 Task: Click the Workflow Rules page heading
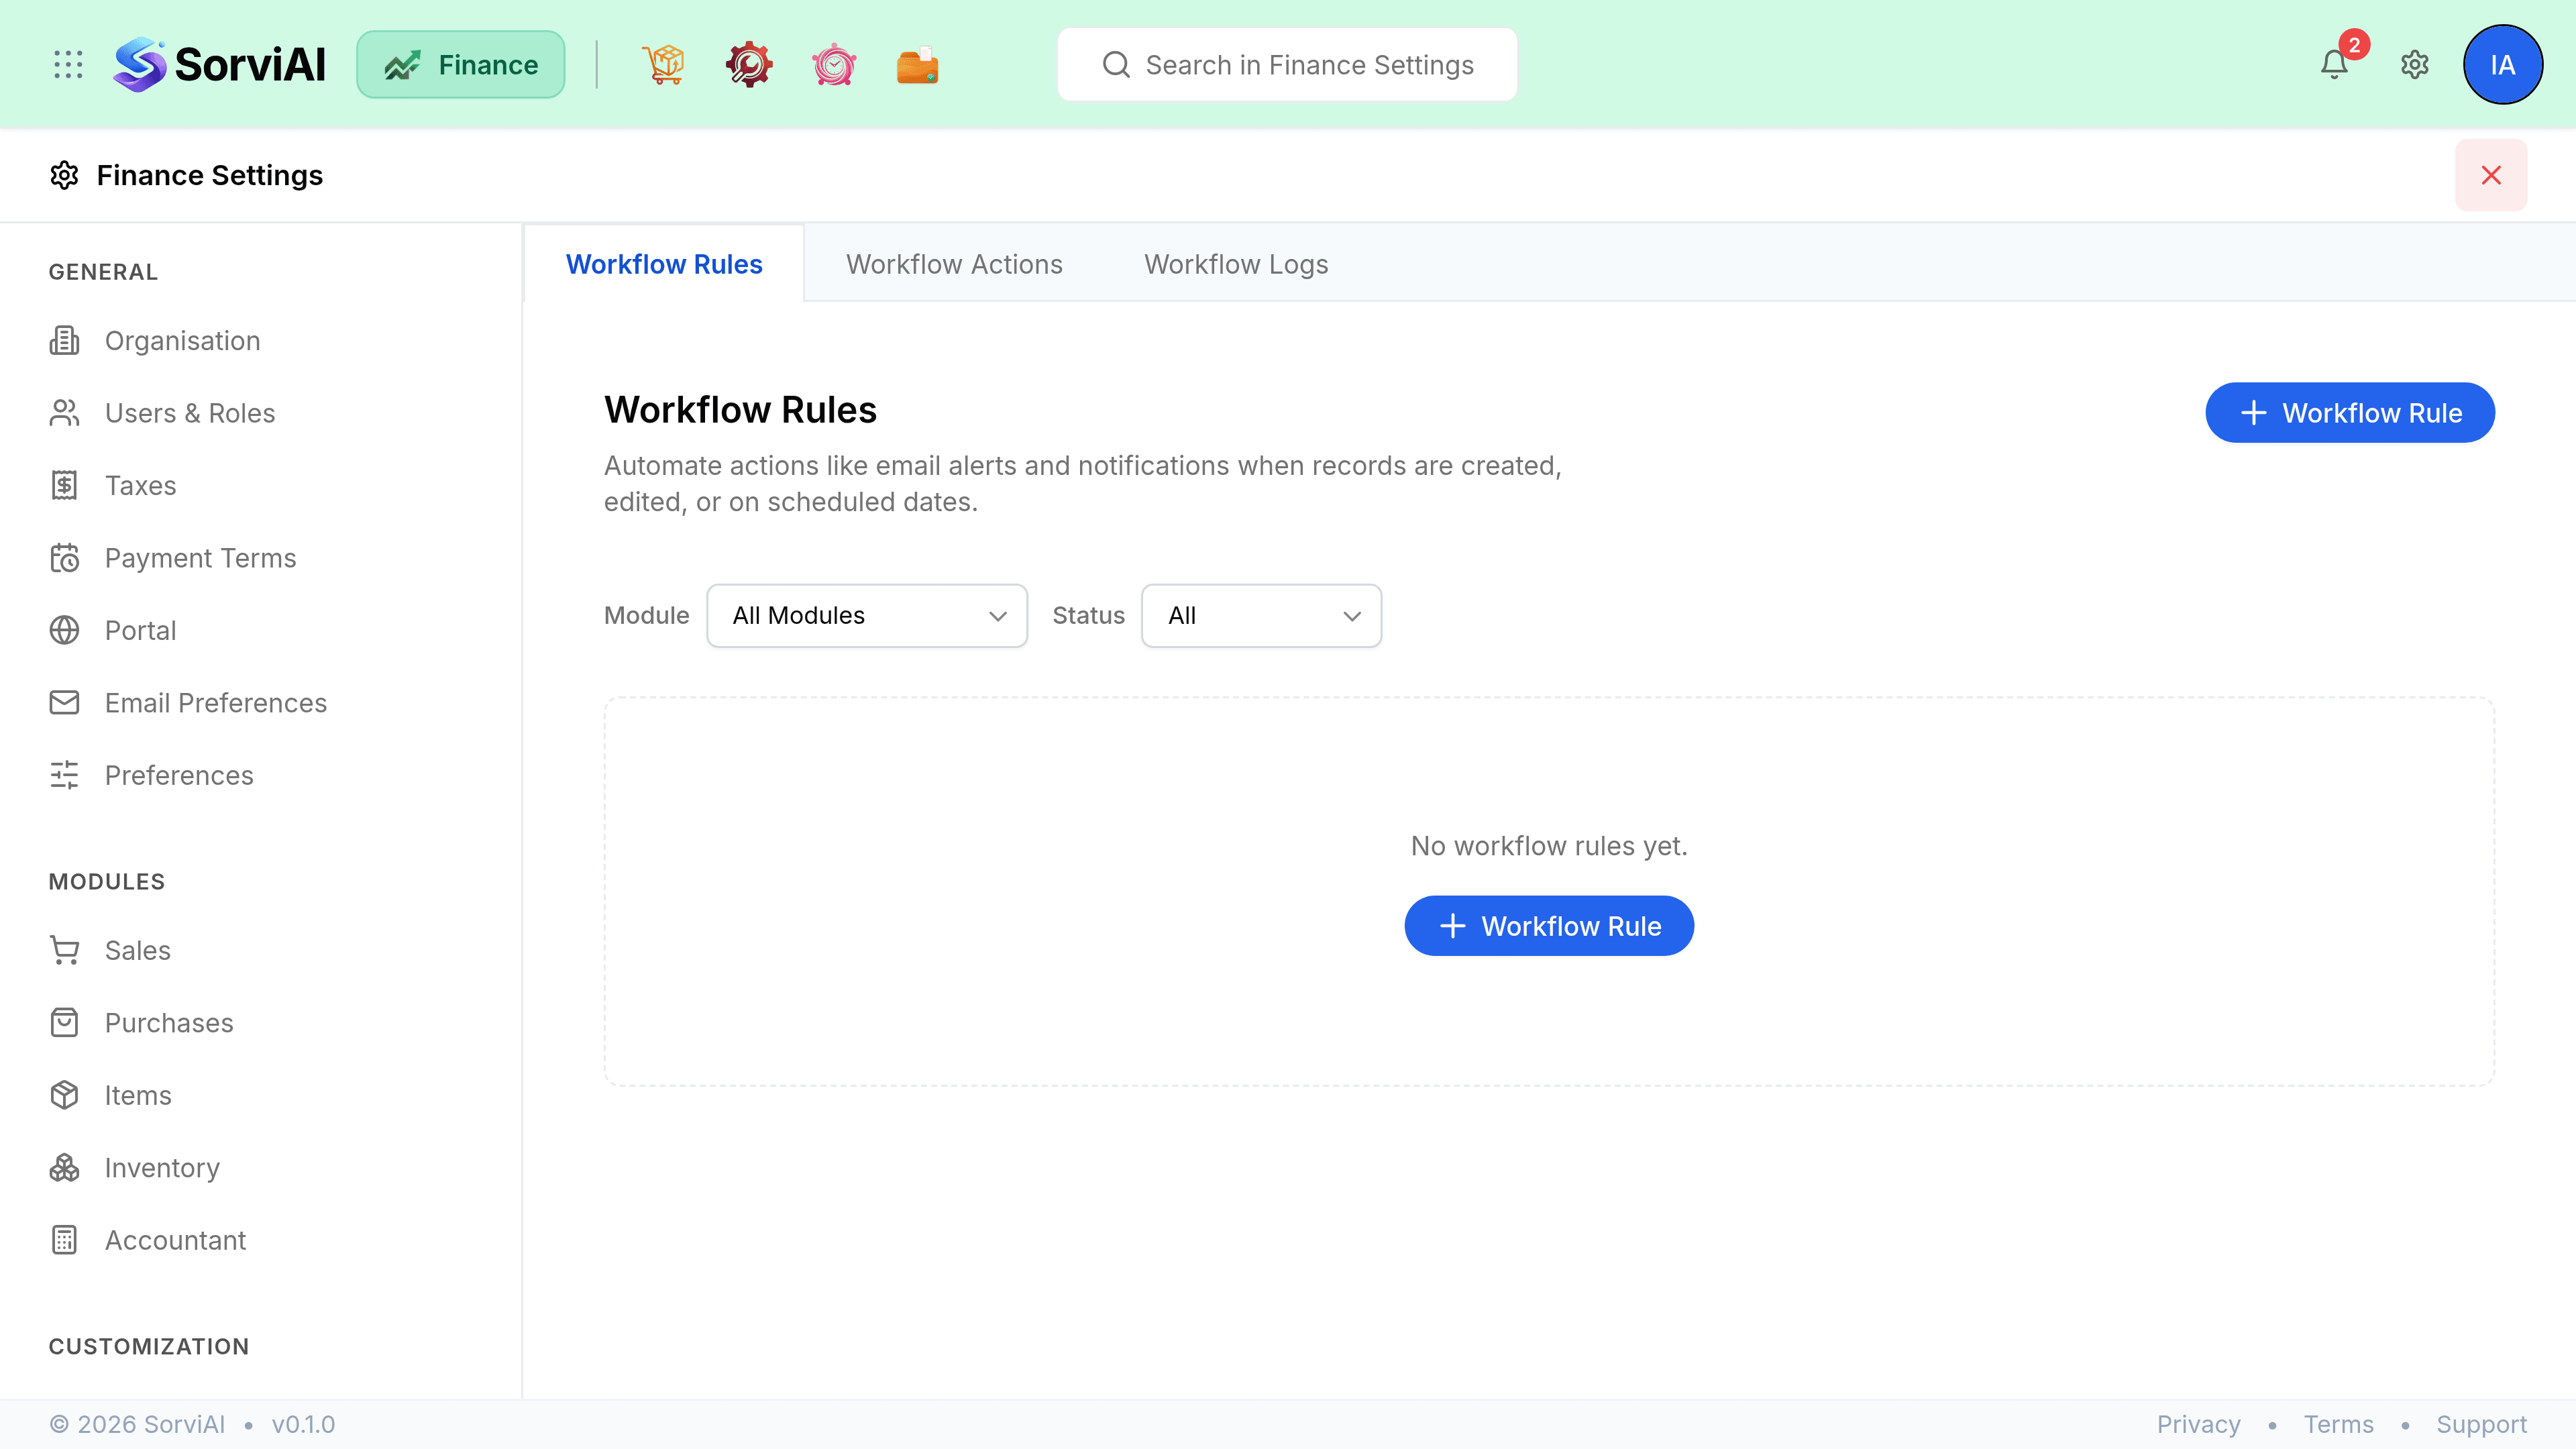(740, 410)
